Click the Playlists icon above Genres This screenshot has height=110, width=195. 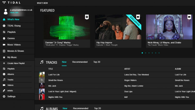pos(4,32)
